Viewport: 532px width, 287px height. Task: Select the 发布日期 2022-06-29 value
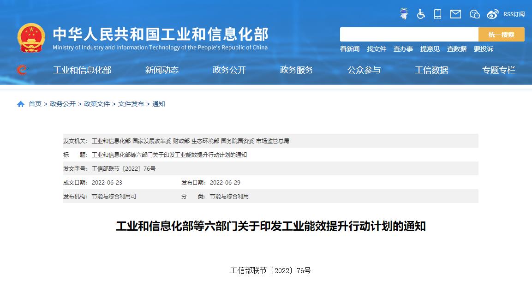coord(225,183)
